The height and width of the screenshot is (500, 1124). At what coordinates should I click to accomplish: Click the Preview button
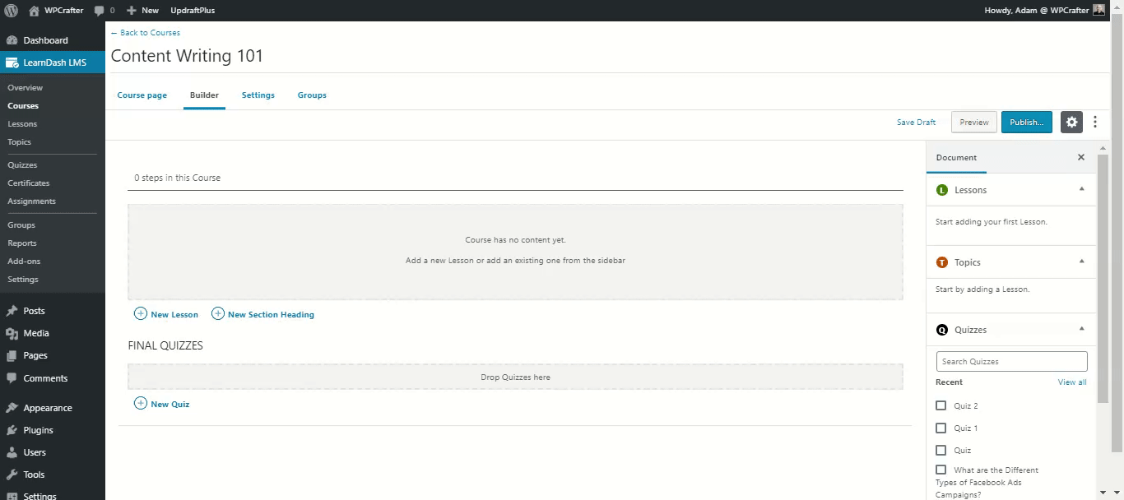974,122
